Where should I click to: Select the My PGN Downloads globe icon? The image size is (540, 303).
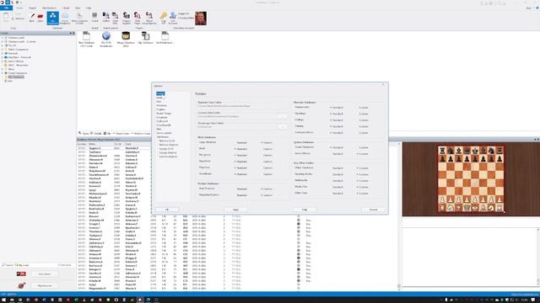click(106, 40)
